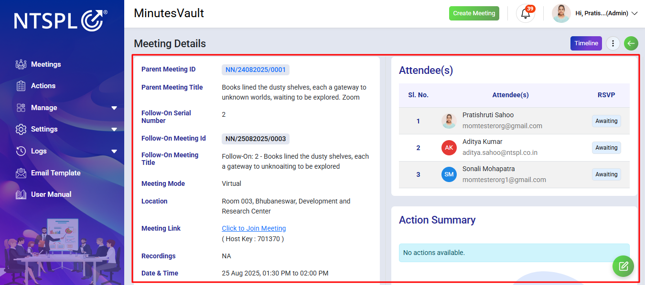Click parent meeting ID NN/24082025/0001
645x285 pixels.
256,70
